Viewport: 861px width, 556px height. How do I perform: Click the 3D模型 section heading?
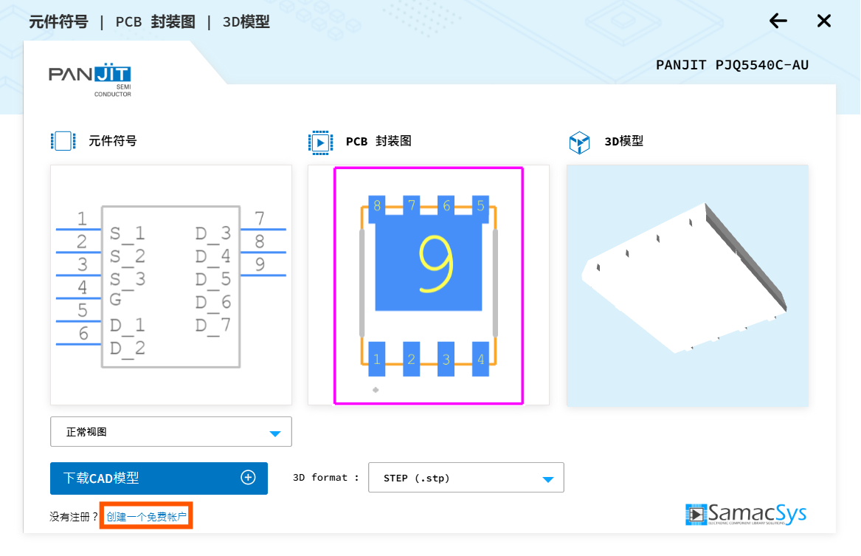point(623,141)
